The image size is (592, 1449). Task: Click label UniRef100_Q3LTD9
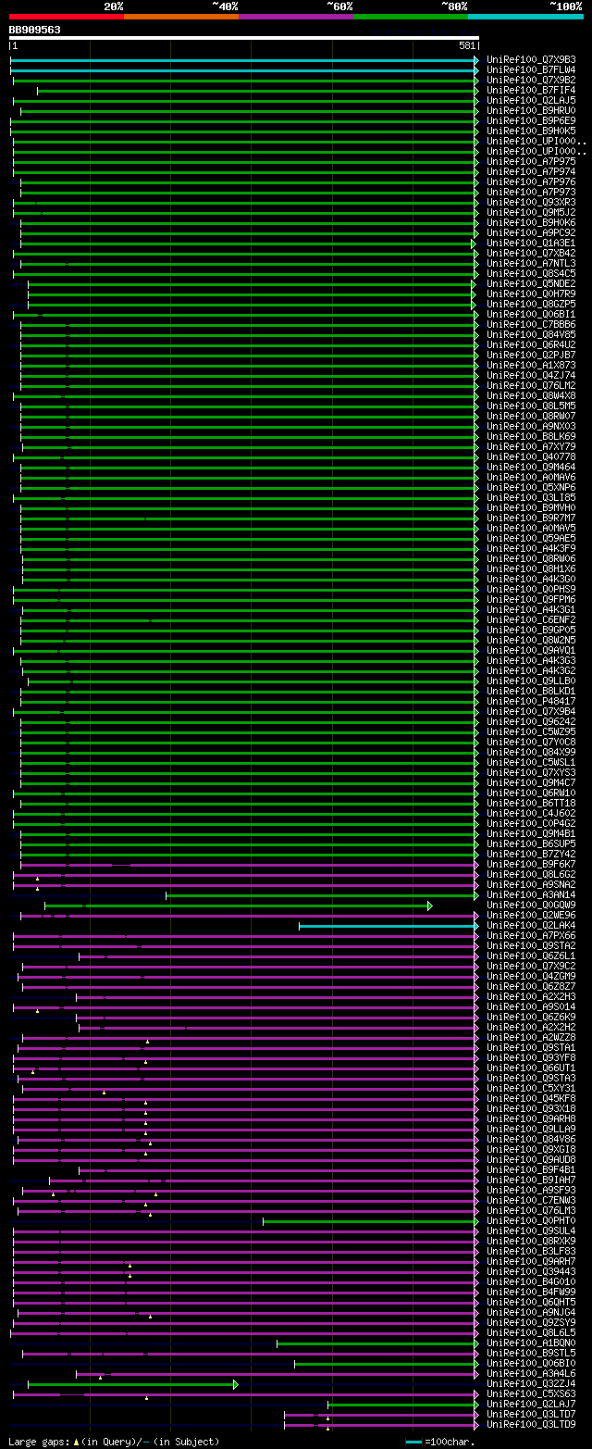coord(531,1424)
